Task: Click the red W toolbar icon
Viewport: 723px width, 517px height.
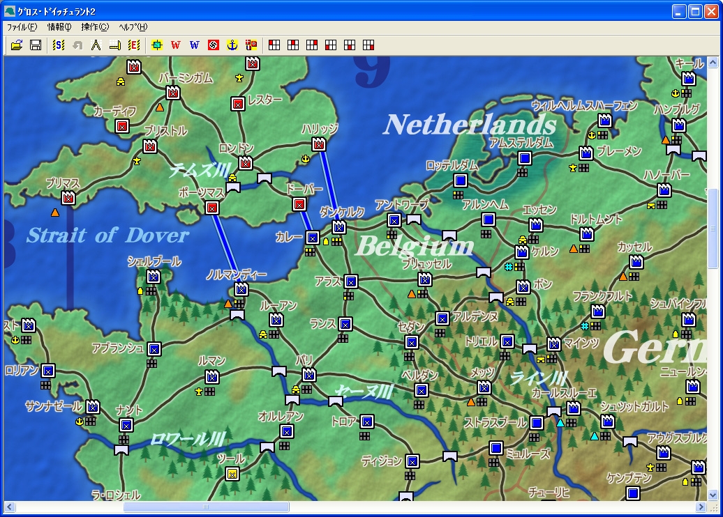Action: click(176, 45)
